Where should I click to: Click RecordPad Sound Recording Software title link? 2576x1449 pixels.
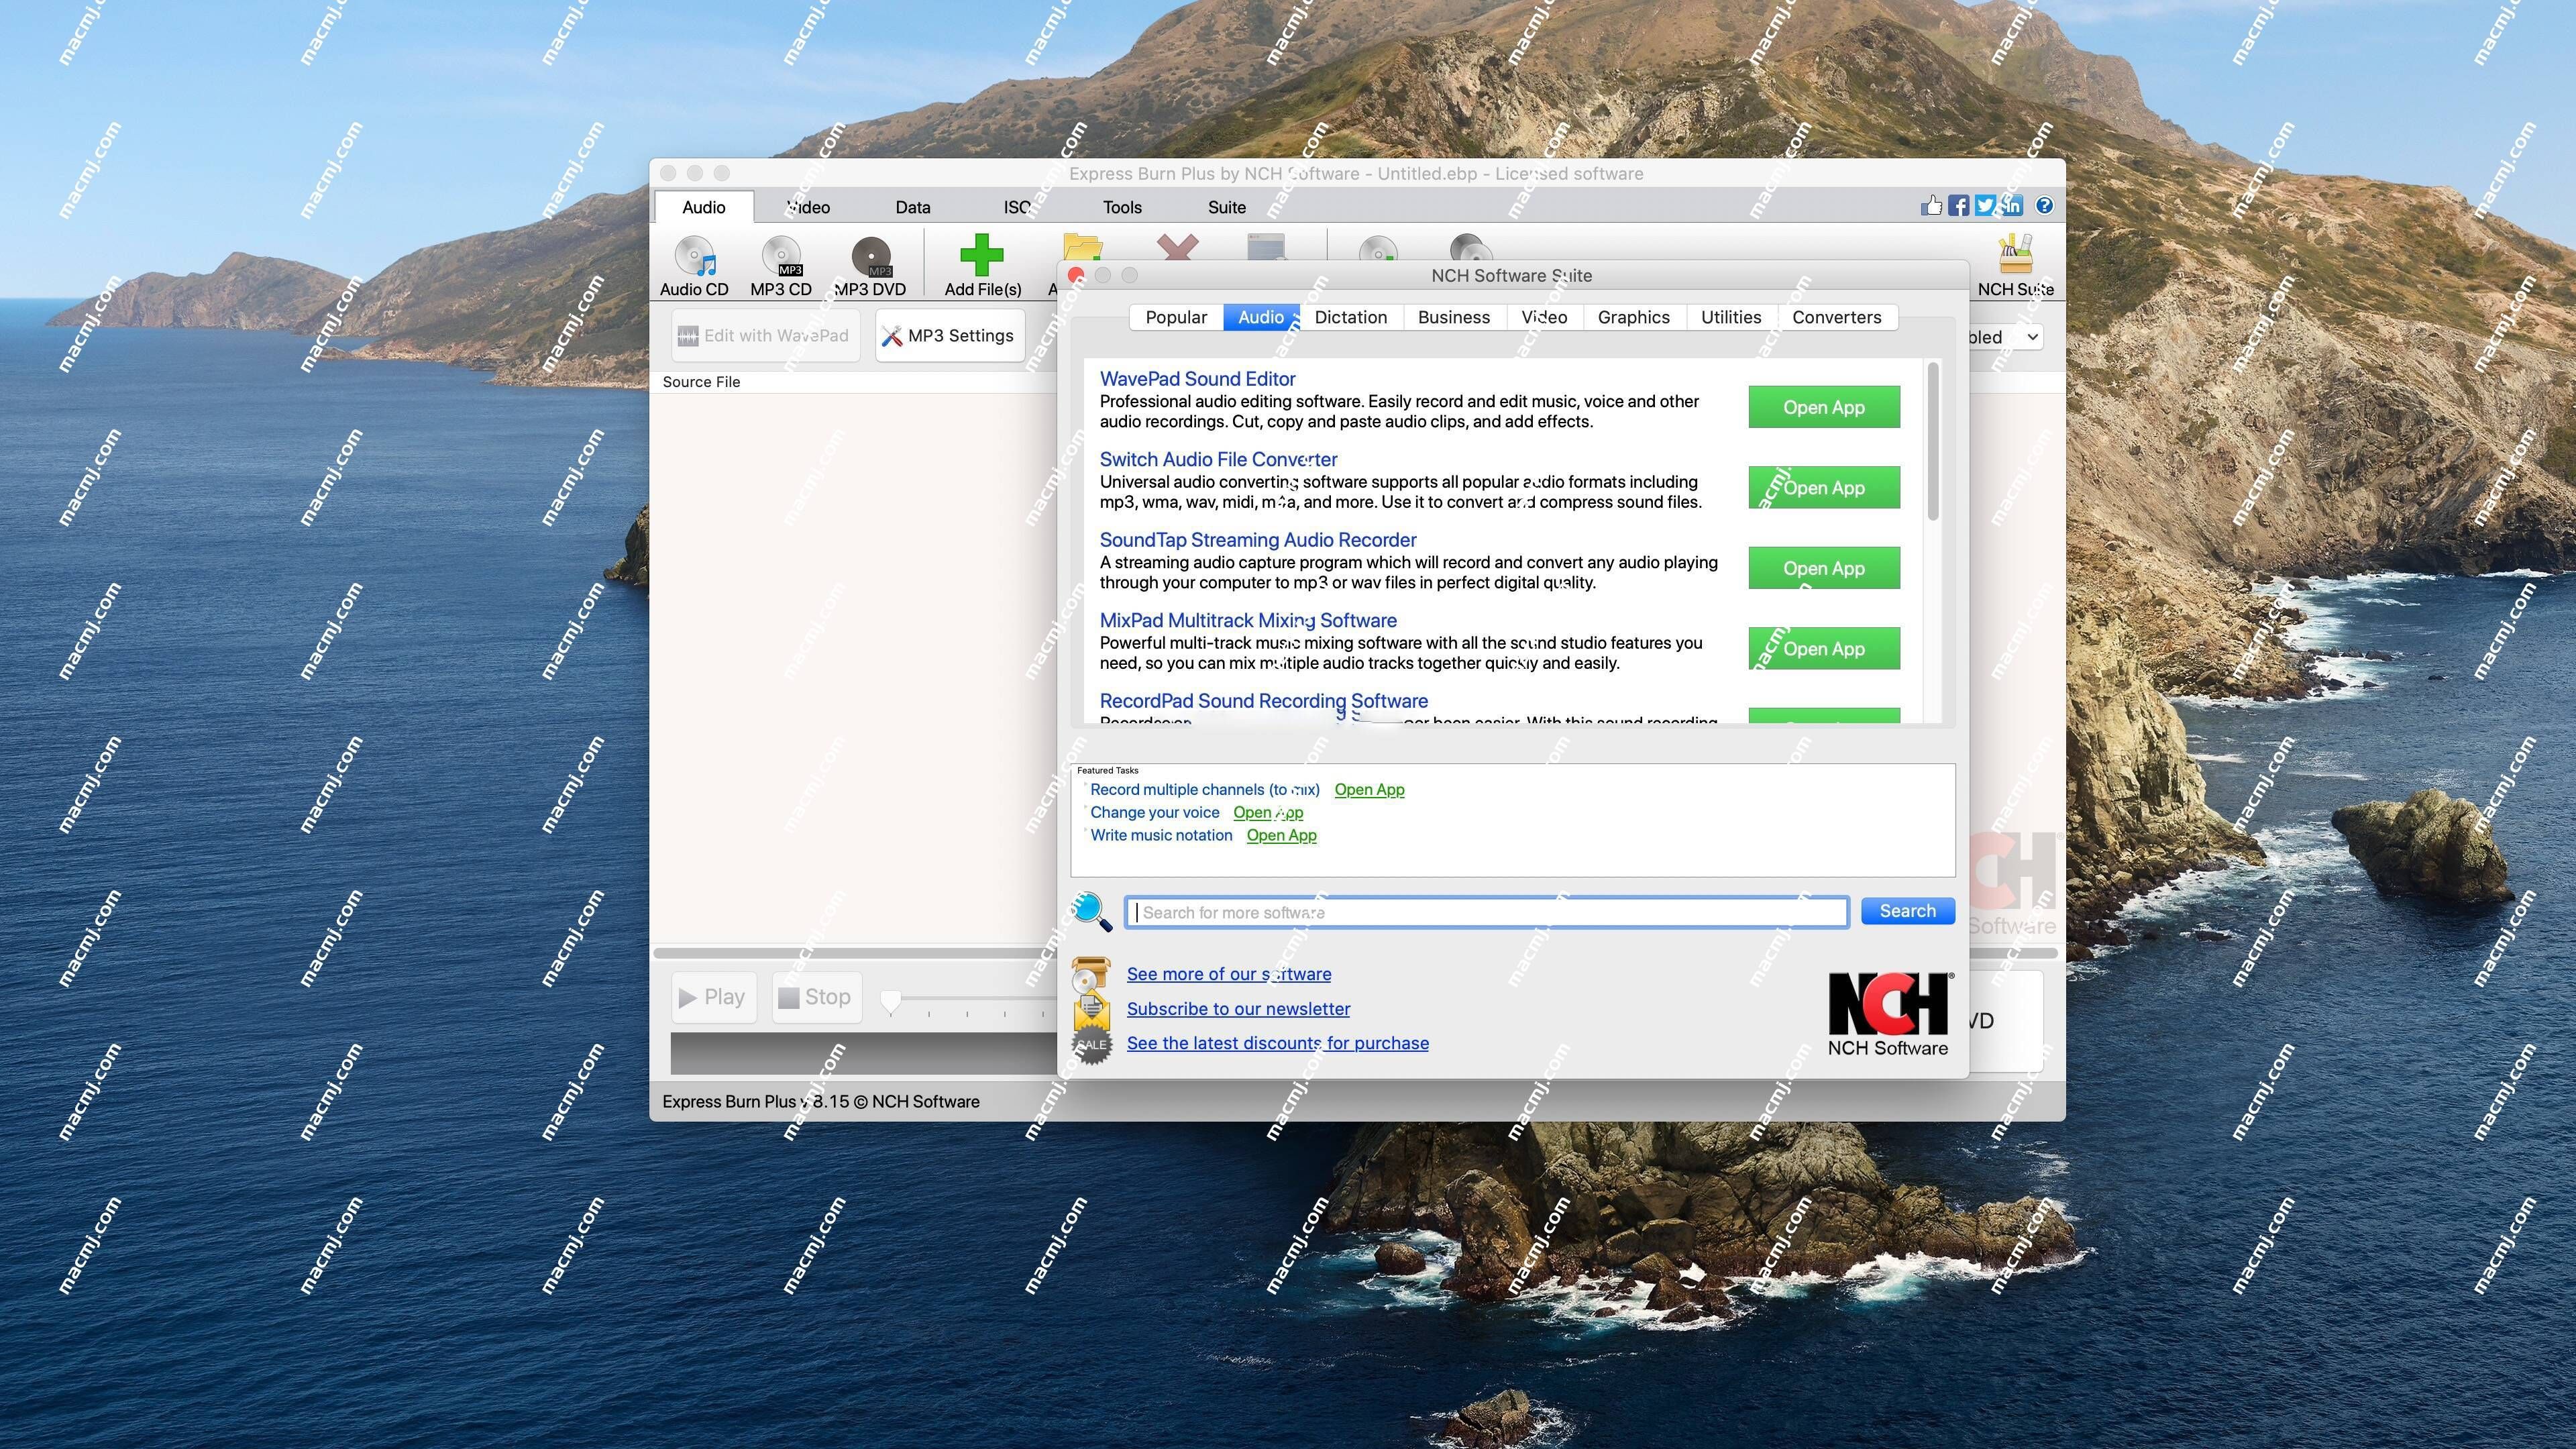pos(1263,701)
